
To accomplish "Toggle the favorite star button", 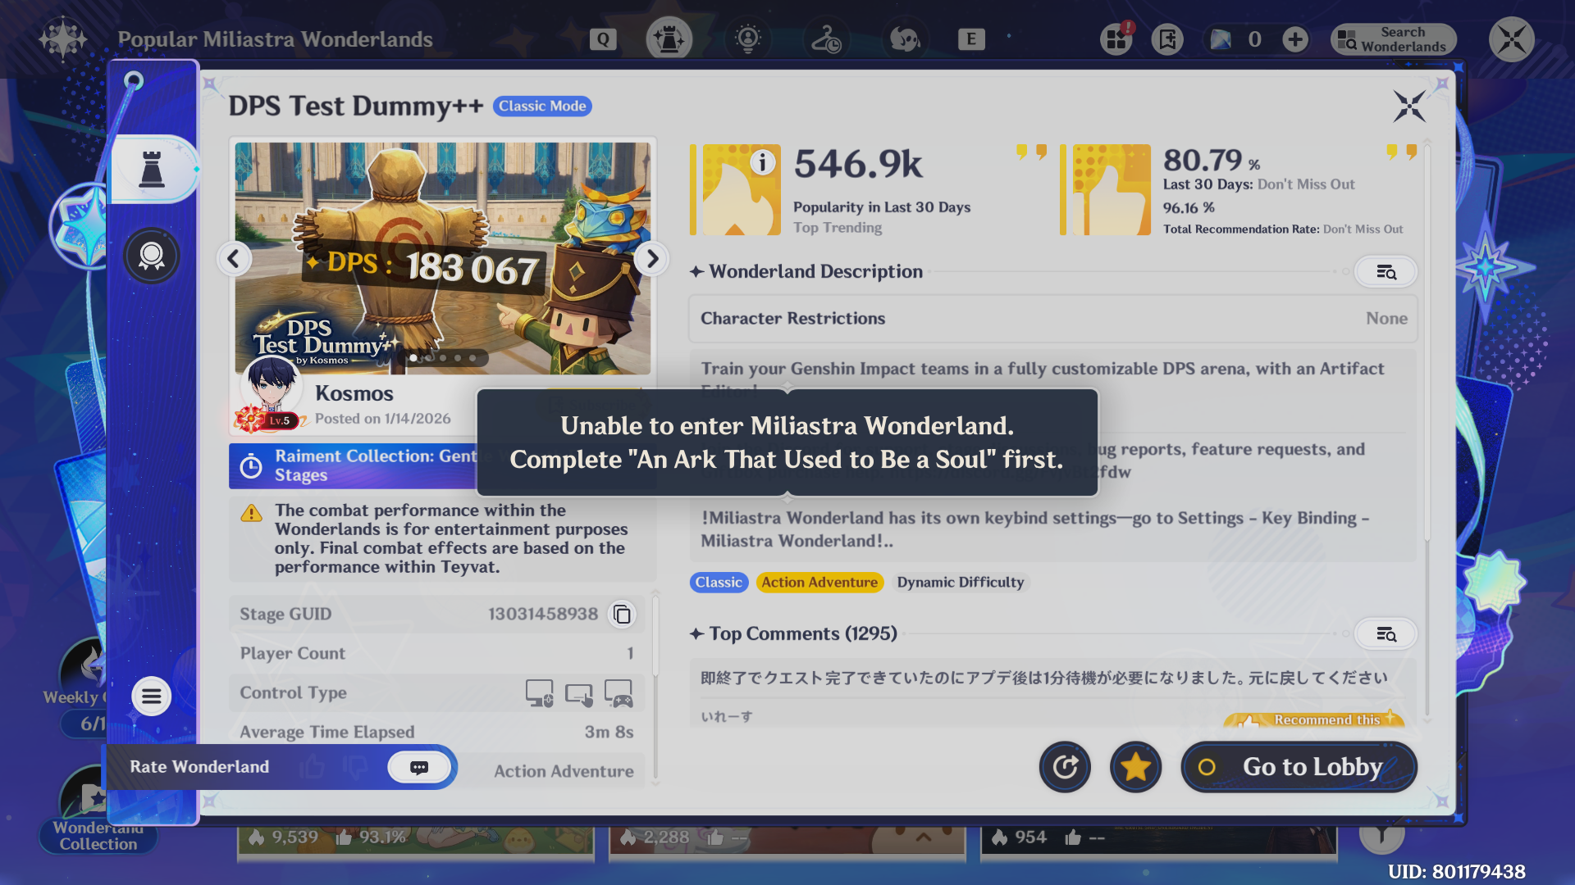I will (x=1136, y=767).
